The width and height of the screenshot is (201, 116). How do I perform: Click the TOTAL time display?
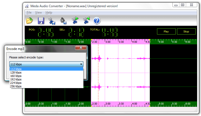pyautogui.click(x=110, y=32)
